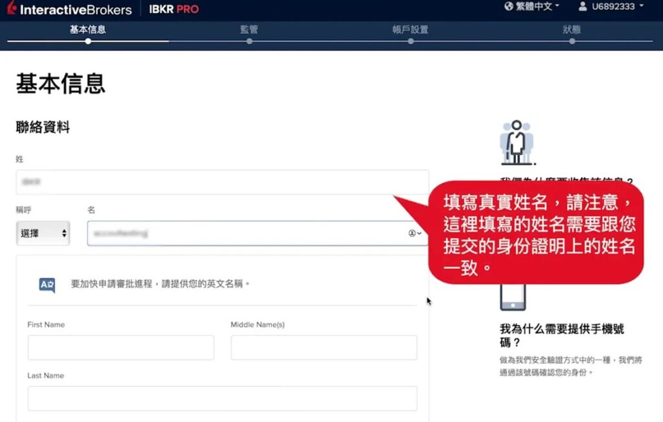Image resolution: width=663 pixels, height=422 pixels.
Task: Jump to the 狀態 step tab
Action: (572, 29)
